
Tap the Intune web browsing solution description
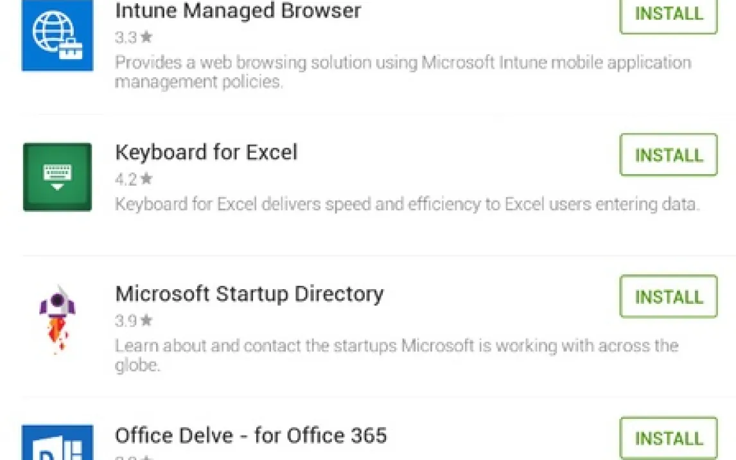point(403,72)
